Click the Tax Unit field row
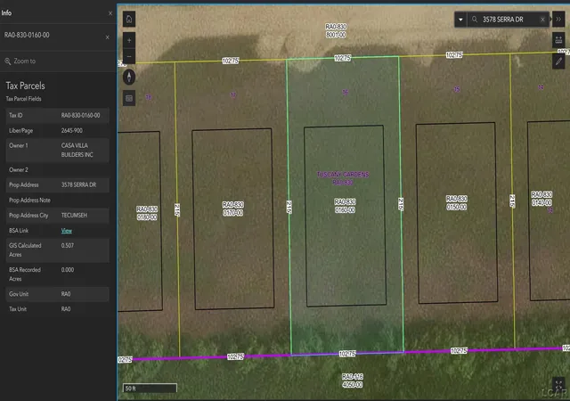Image resolution: width=570 pixels, height=401 pixels. point(57,309)
